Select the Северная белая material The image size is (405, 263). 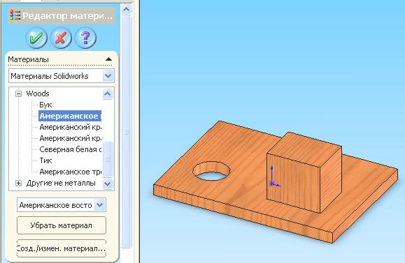[x=70, y=149]
